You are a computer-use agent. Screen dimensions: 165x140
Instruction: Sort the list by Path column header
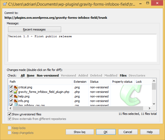point(40,82)
